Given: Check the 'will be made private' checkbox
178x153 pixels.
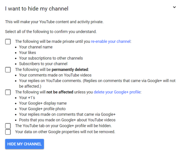Looking at the screenshot, I should coord(8,42).
